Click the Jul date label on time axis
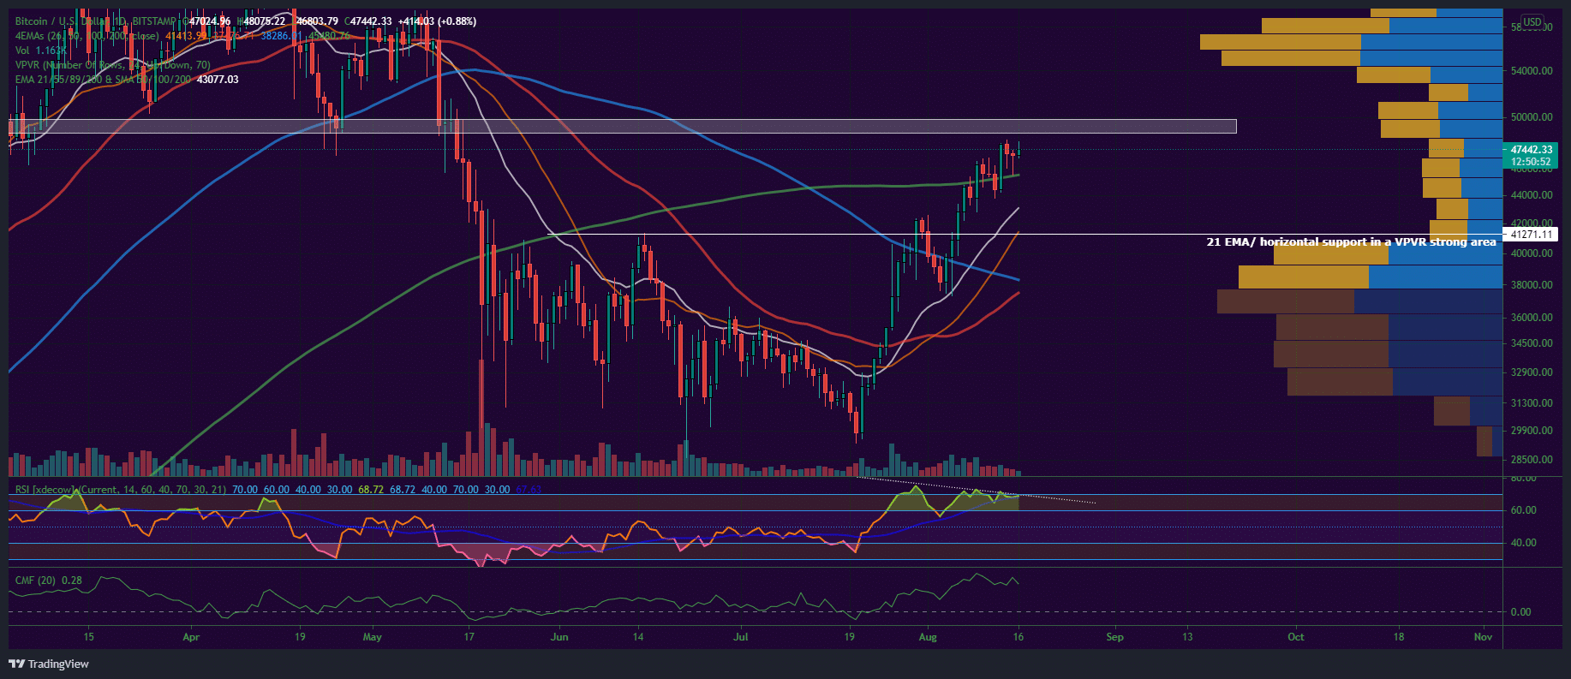Image resolution: width=1571 pixels, height=679 pixels. pos(741,637)
